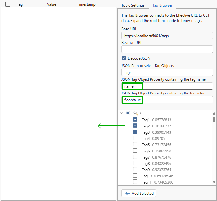Viewport: 217px width, 201px height.
Task: Click the tag value property field
Action: (x=167, y=100)
